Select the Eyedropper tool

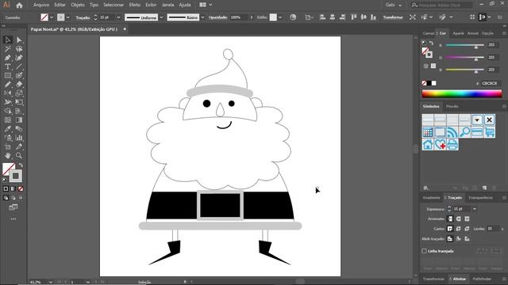[x=7, y=129]
